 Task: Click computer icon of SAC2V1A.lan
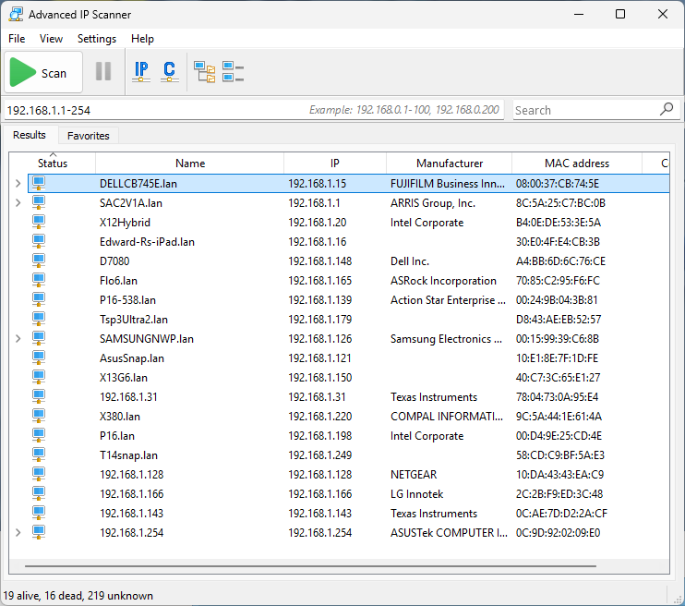tap(39, 202)
